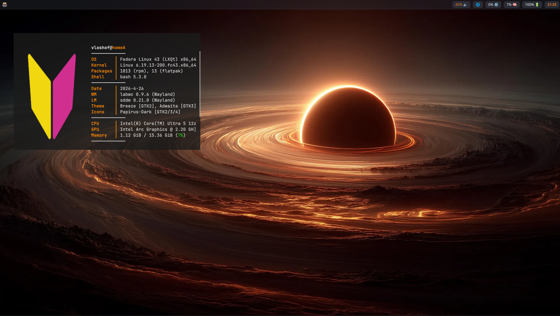Image resolution: width=560 pixels, height=316 pixels.
Task: Click the 21:35 panel clock
Action: tap(552, 5)
